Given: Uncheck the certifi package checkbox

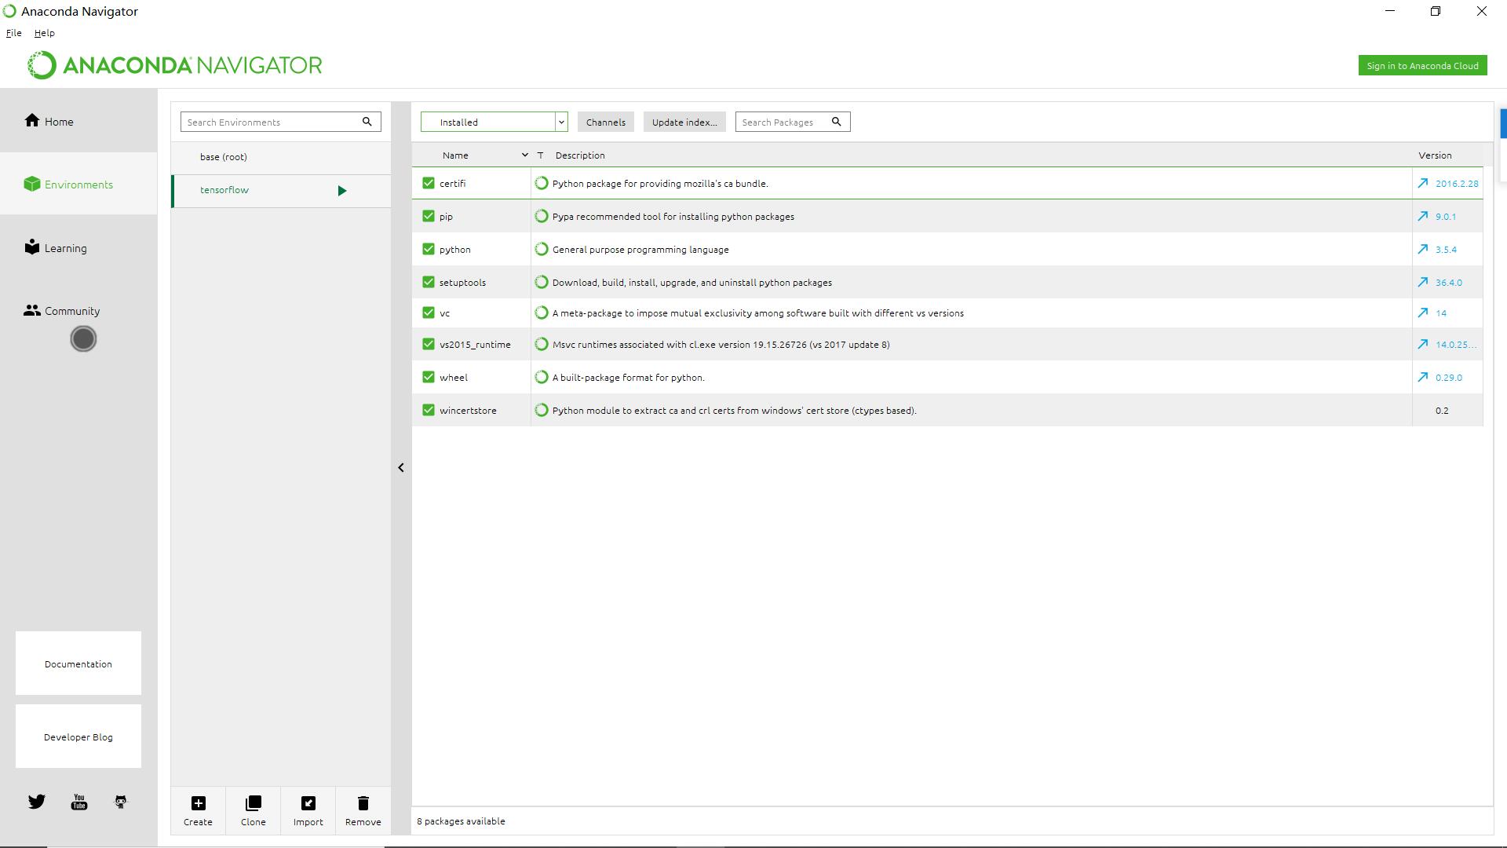Looking at the screenshot, I should click(x=428, y=183).
